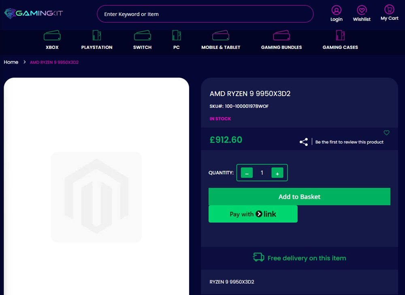
Task: Open the My Cart icon
Action: pos(389,10)
